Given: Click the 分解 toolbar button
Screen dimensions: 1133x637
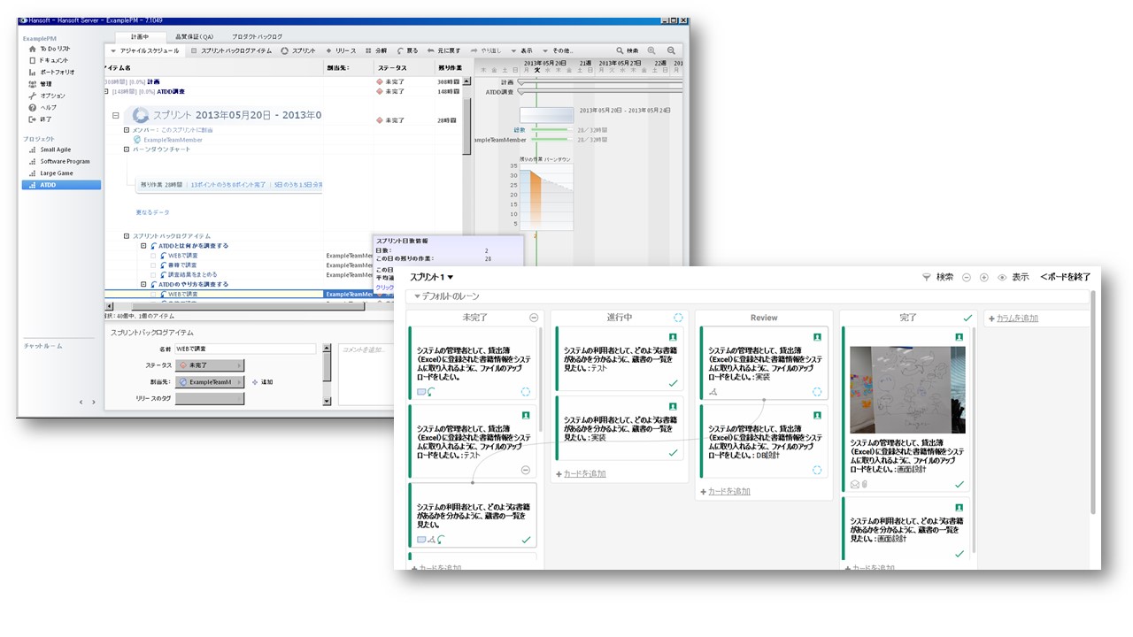Looking at the screenshot, I should pyautogui.click(x=375, y=50).
